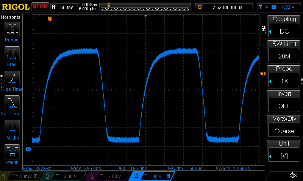The image size is (303, 181).
Task: Select active channel 4 tab
Action: [x=152, y=176]
